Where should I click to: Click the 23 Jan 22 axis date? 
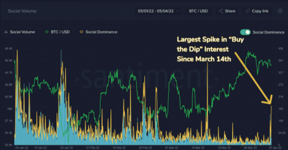point(67,148)
